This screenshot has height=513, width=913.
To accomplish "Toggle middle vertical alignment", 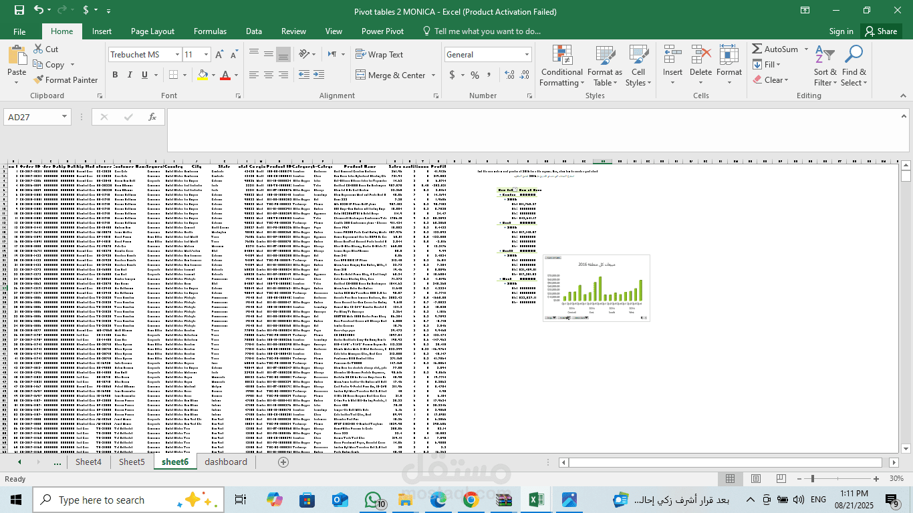I will [x=269, y=55].
